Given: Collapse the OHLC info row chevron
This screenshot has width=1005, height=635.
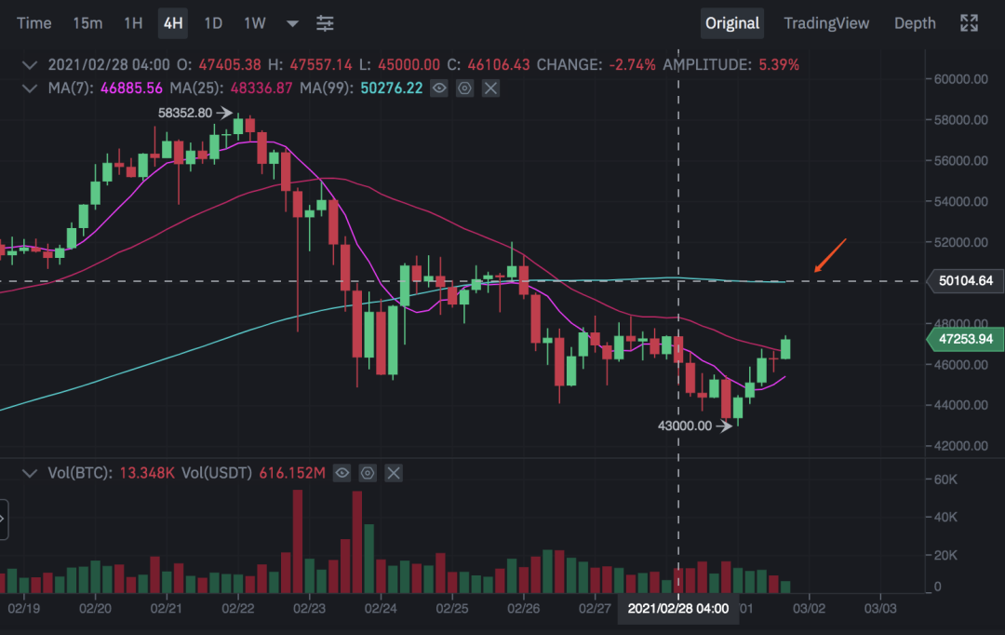Looking at the screenshot, I should coord(30,65).
